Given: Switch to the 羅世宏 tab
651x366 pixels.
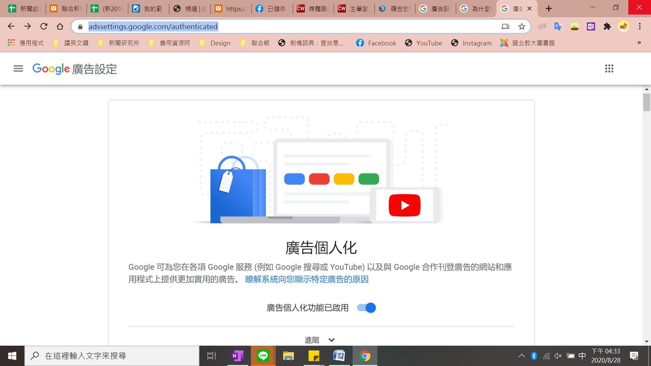Looking at the screenshot, I should (395, 9).
